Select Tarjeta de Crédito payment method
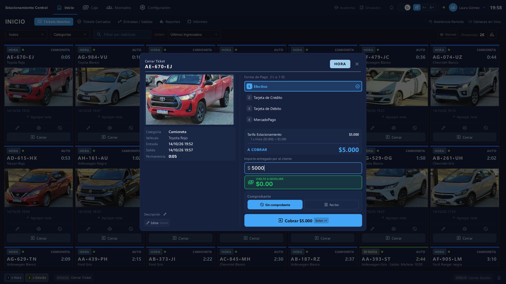Screen dimensions: 506x284 303,98
